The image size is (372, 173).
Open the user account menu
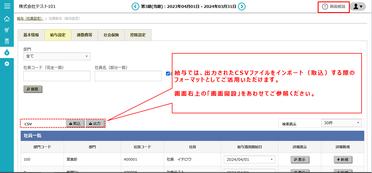[358, 6]
